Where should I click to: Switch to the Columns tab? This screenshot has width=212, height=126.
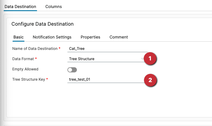[x=53, y=6]
